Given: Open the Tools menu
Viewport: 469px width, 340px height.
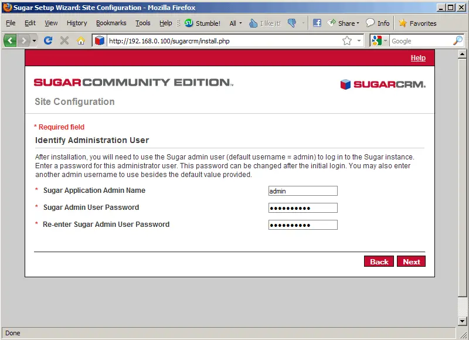Looking at the screenshot, I should (142, 23).
